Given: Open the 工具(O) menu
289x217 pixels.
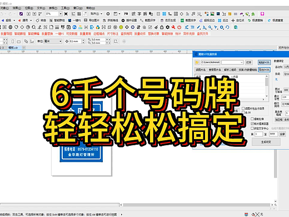Looking at the screenshot, I should pyautogui.click(x=65, y=8).
